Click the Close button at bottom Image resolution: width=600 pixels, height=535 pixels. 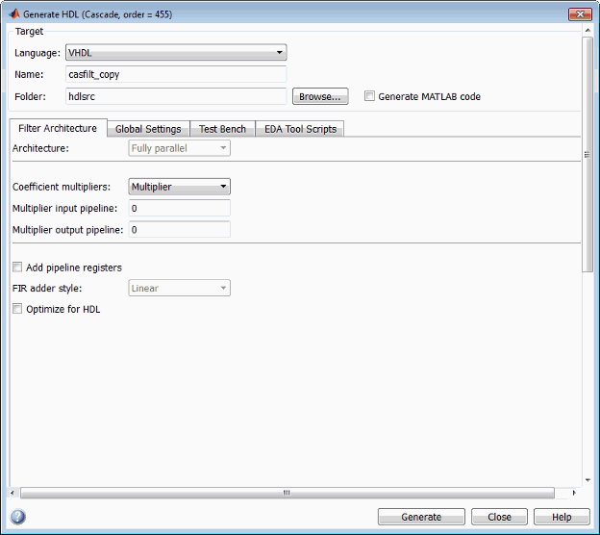pos(499,517)
